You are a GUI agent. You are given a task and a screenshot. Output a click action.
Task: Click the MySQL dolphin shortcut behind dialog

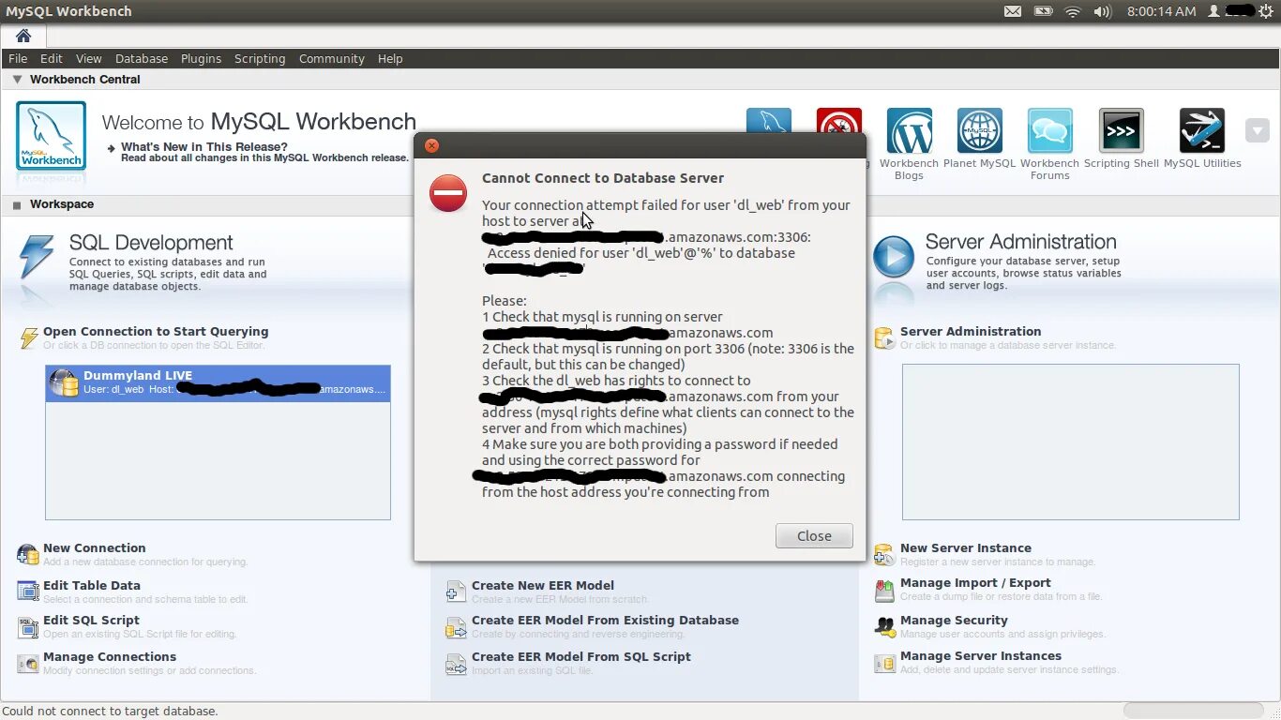(x=768, y=119)
